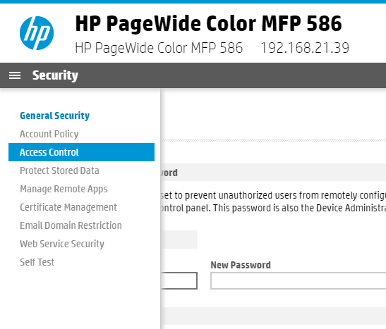386x329 pixels.
Task: Click the HP PageWide Color MFP 586 title
Action: (208, 23)
